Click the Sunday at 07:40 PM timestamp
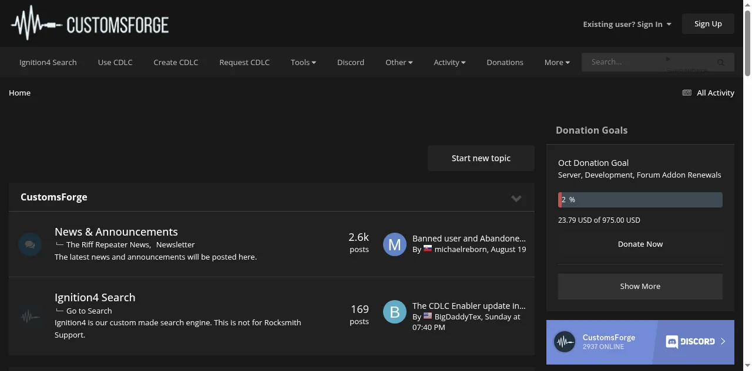Viewport: 752px width, 371px height. (466, 322)
